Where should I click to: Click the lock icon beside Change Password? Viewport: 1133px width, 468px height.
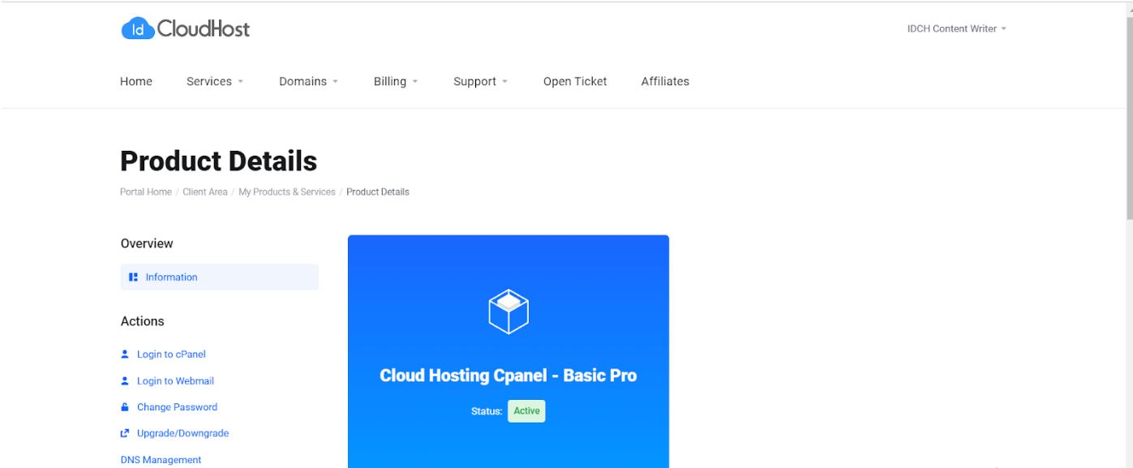click(x=124, y=406)
